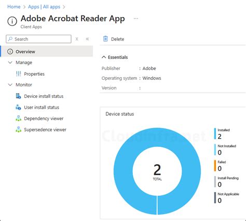Click the magnifier icon in Search box
246x221 pixels.
(10, 39)
